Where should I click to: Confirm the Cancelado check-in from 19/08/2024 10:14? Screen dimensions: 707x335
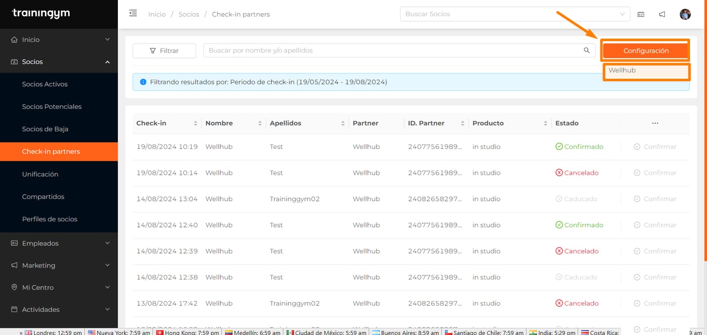click(654, 173)
